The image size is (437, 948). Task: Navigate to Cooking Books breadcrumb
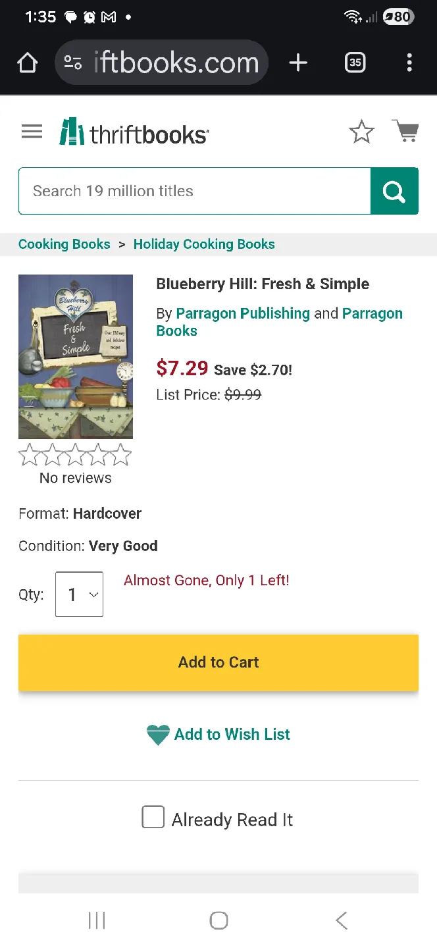(64, 244)
